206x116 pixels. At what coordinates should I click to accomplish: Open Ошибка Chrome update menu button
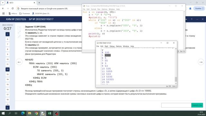199,8
